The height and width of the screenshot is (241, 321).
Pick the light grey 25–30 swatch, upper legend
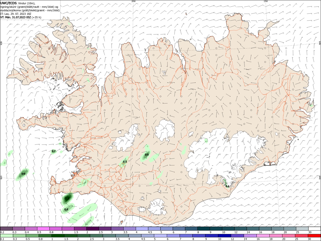tap(302, 229)
